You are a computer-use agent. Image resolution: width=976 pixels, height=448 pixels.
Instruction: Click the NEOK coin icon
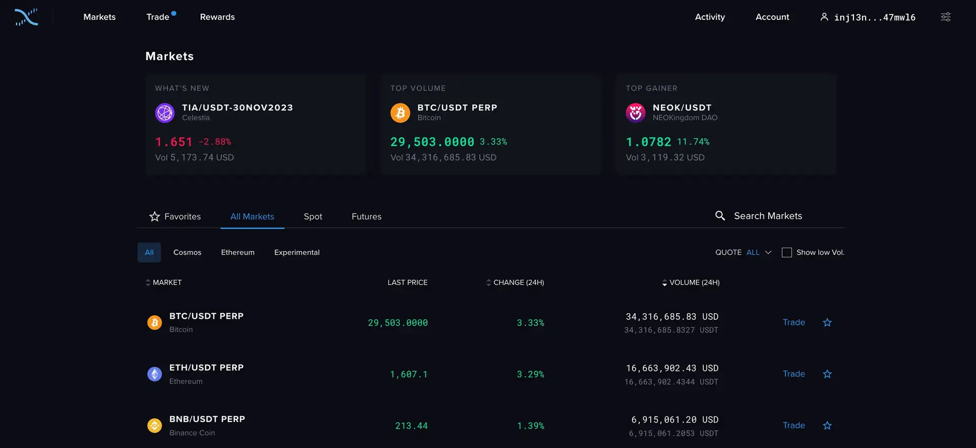tap(635, 112)
